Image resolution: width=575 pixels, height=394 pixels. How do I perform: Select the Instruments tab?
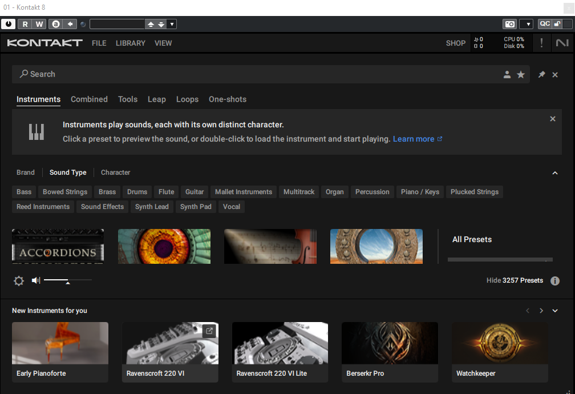(x=39, y=99)
